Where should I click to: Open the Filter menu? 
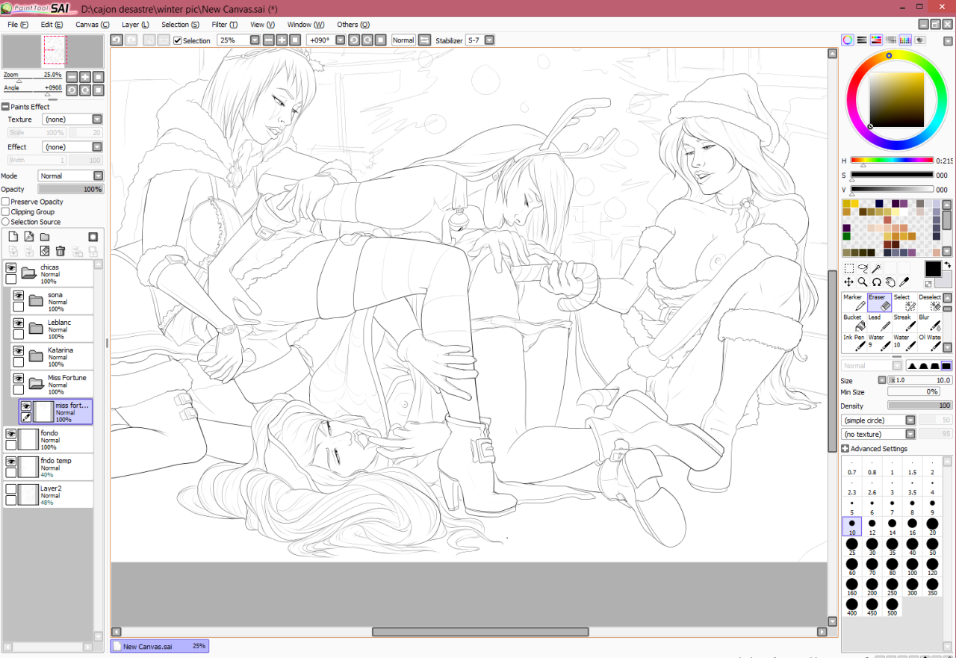[x=224, y=25]
